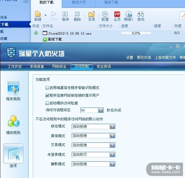Select Storm2012-3.10.08.13.exe file name
The height and width of the screenshot is (178, 185).
[x=70, y=33]
